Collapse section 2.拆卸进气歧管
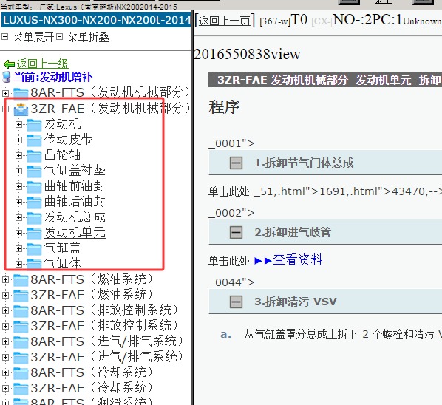This screenshot has height=405, width=442. coord(236,233)
